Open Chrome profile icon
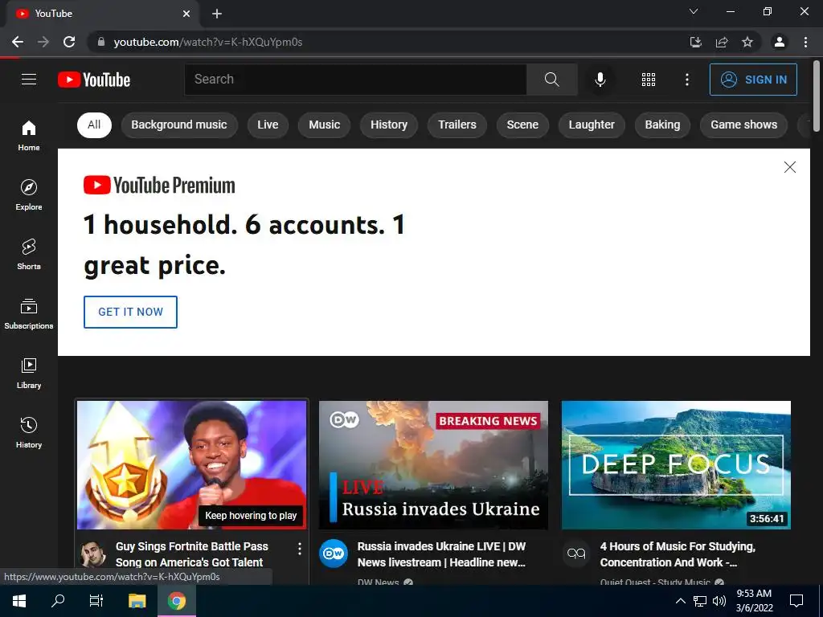823x617 pixels. tap(780, 42)
